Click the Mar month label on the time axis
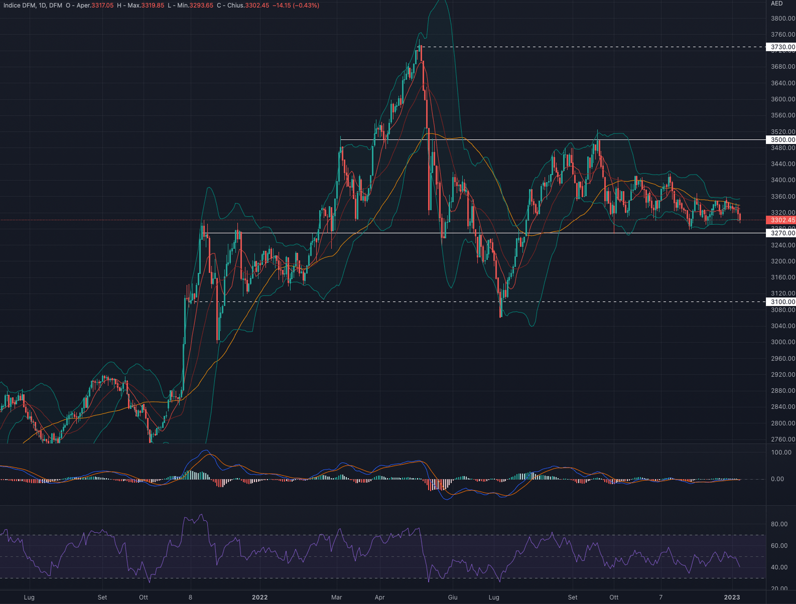The width and height of the screenshot is (796, 604). coord(336,597)
